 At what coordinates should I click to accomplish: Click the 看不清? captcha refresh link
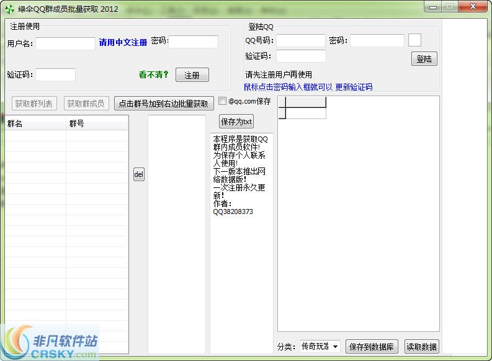(153, 74)
